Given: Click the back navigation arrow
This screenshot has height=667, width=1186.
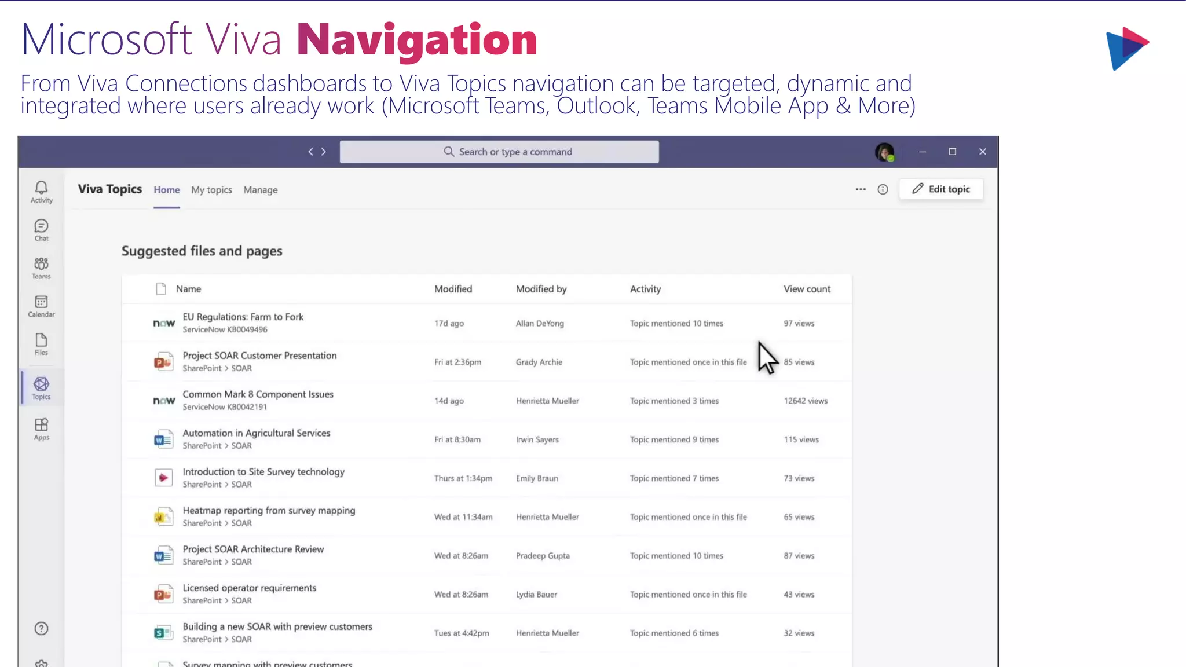Looking at the screenshot, I should click(x=310, y=152).
